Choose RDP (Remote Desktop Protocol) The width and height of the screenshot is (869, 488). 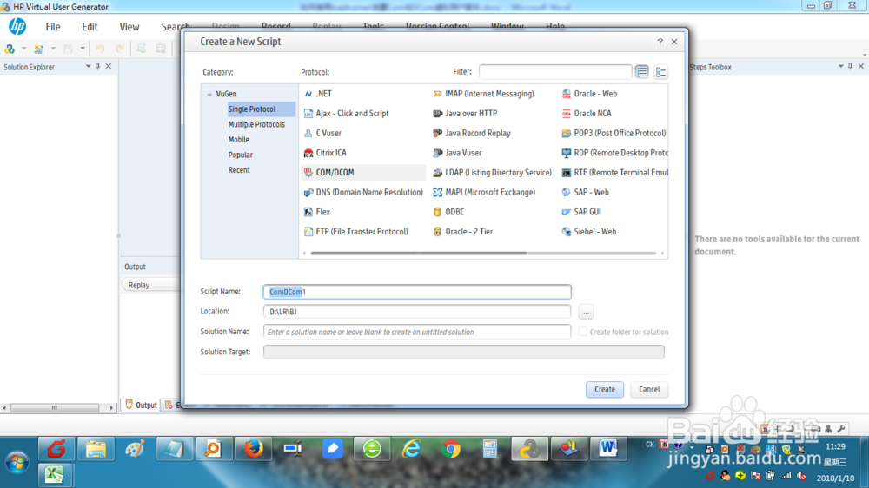click(x=614, y=152)
